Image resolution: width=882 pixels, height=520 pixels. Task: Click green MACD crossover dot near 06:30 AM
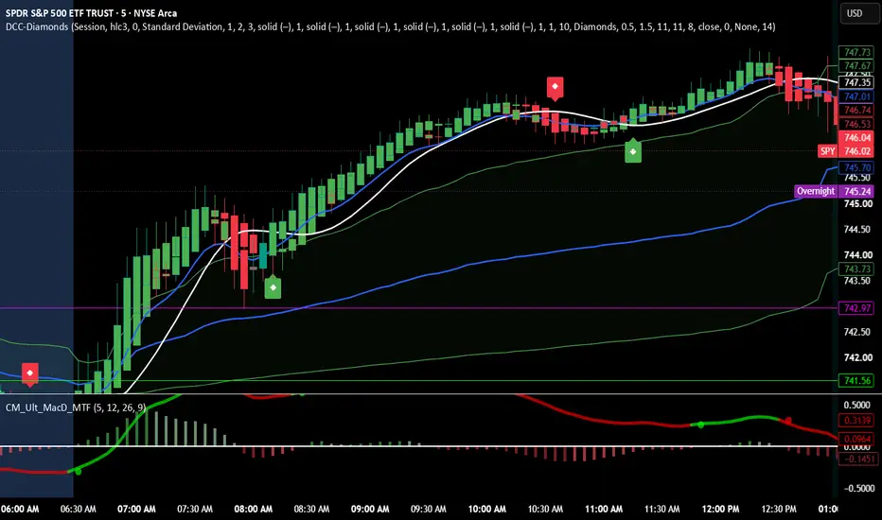point(78,471)
